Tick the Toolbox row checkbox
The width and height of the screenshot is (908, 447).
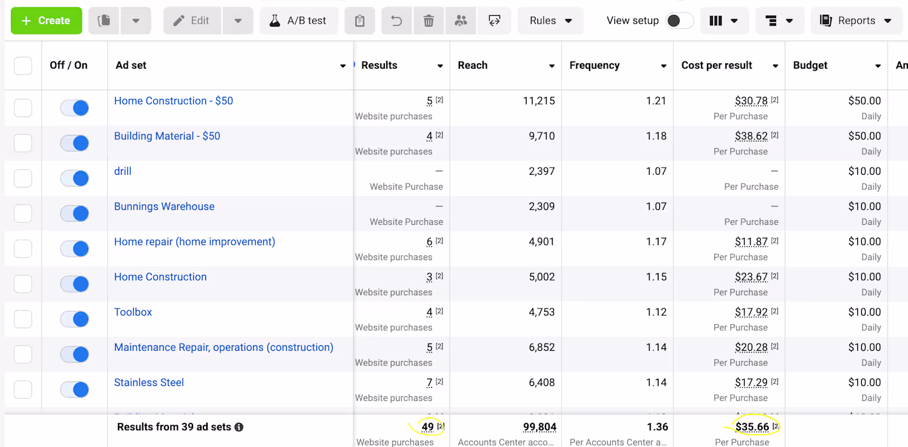[x=23, y=319]
